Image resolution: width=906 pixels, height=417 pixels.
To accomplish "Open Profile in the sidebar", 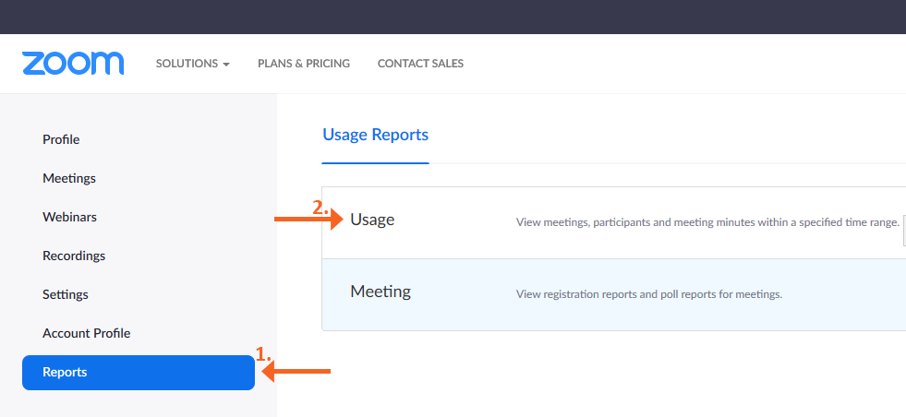I will (x=61, y=139).
